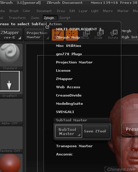
Task: Open the Light menu
Action: 95,11
